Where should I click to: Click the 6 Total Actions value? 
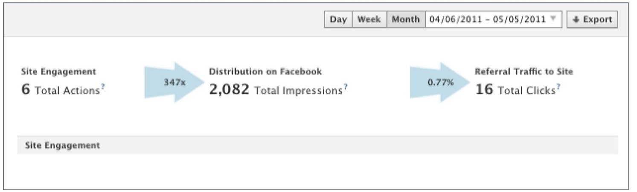tap(60, 90)
